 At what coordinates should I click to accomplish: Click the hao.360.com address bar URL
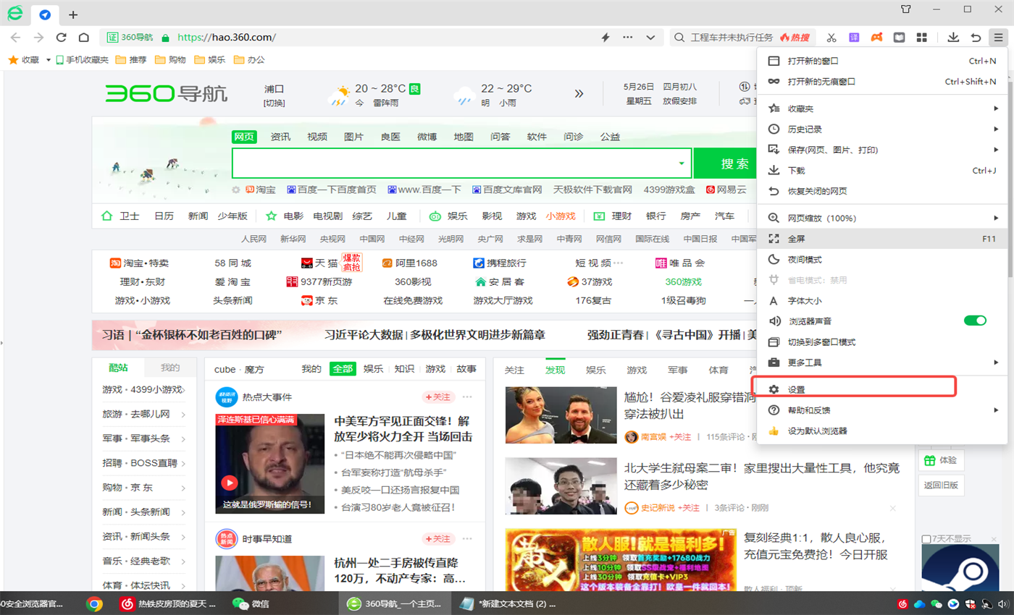click(227, 37)
